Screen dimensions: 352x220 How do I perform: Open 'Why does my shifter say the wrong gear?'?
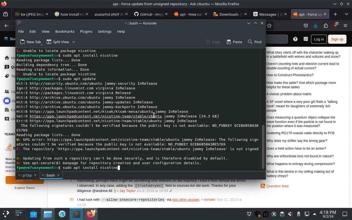(x=297, y=141)
